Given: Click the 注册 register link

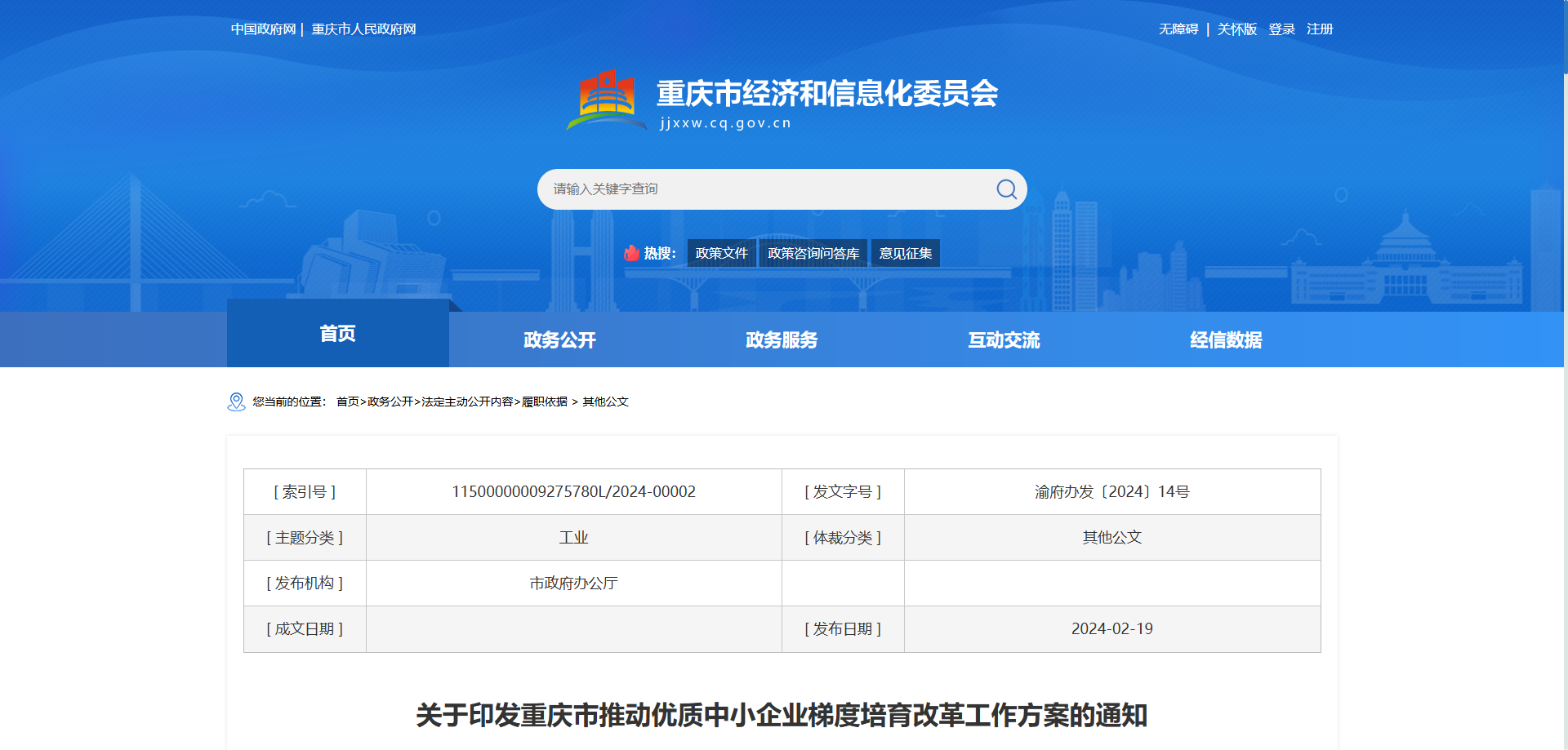Looking at the screenshot, I should [x=1320, y=29].
